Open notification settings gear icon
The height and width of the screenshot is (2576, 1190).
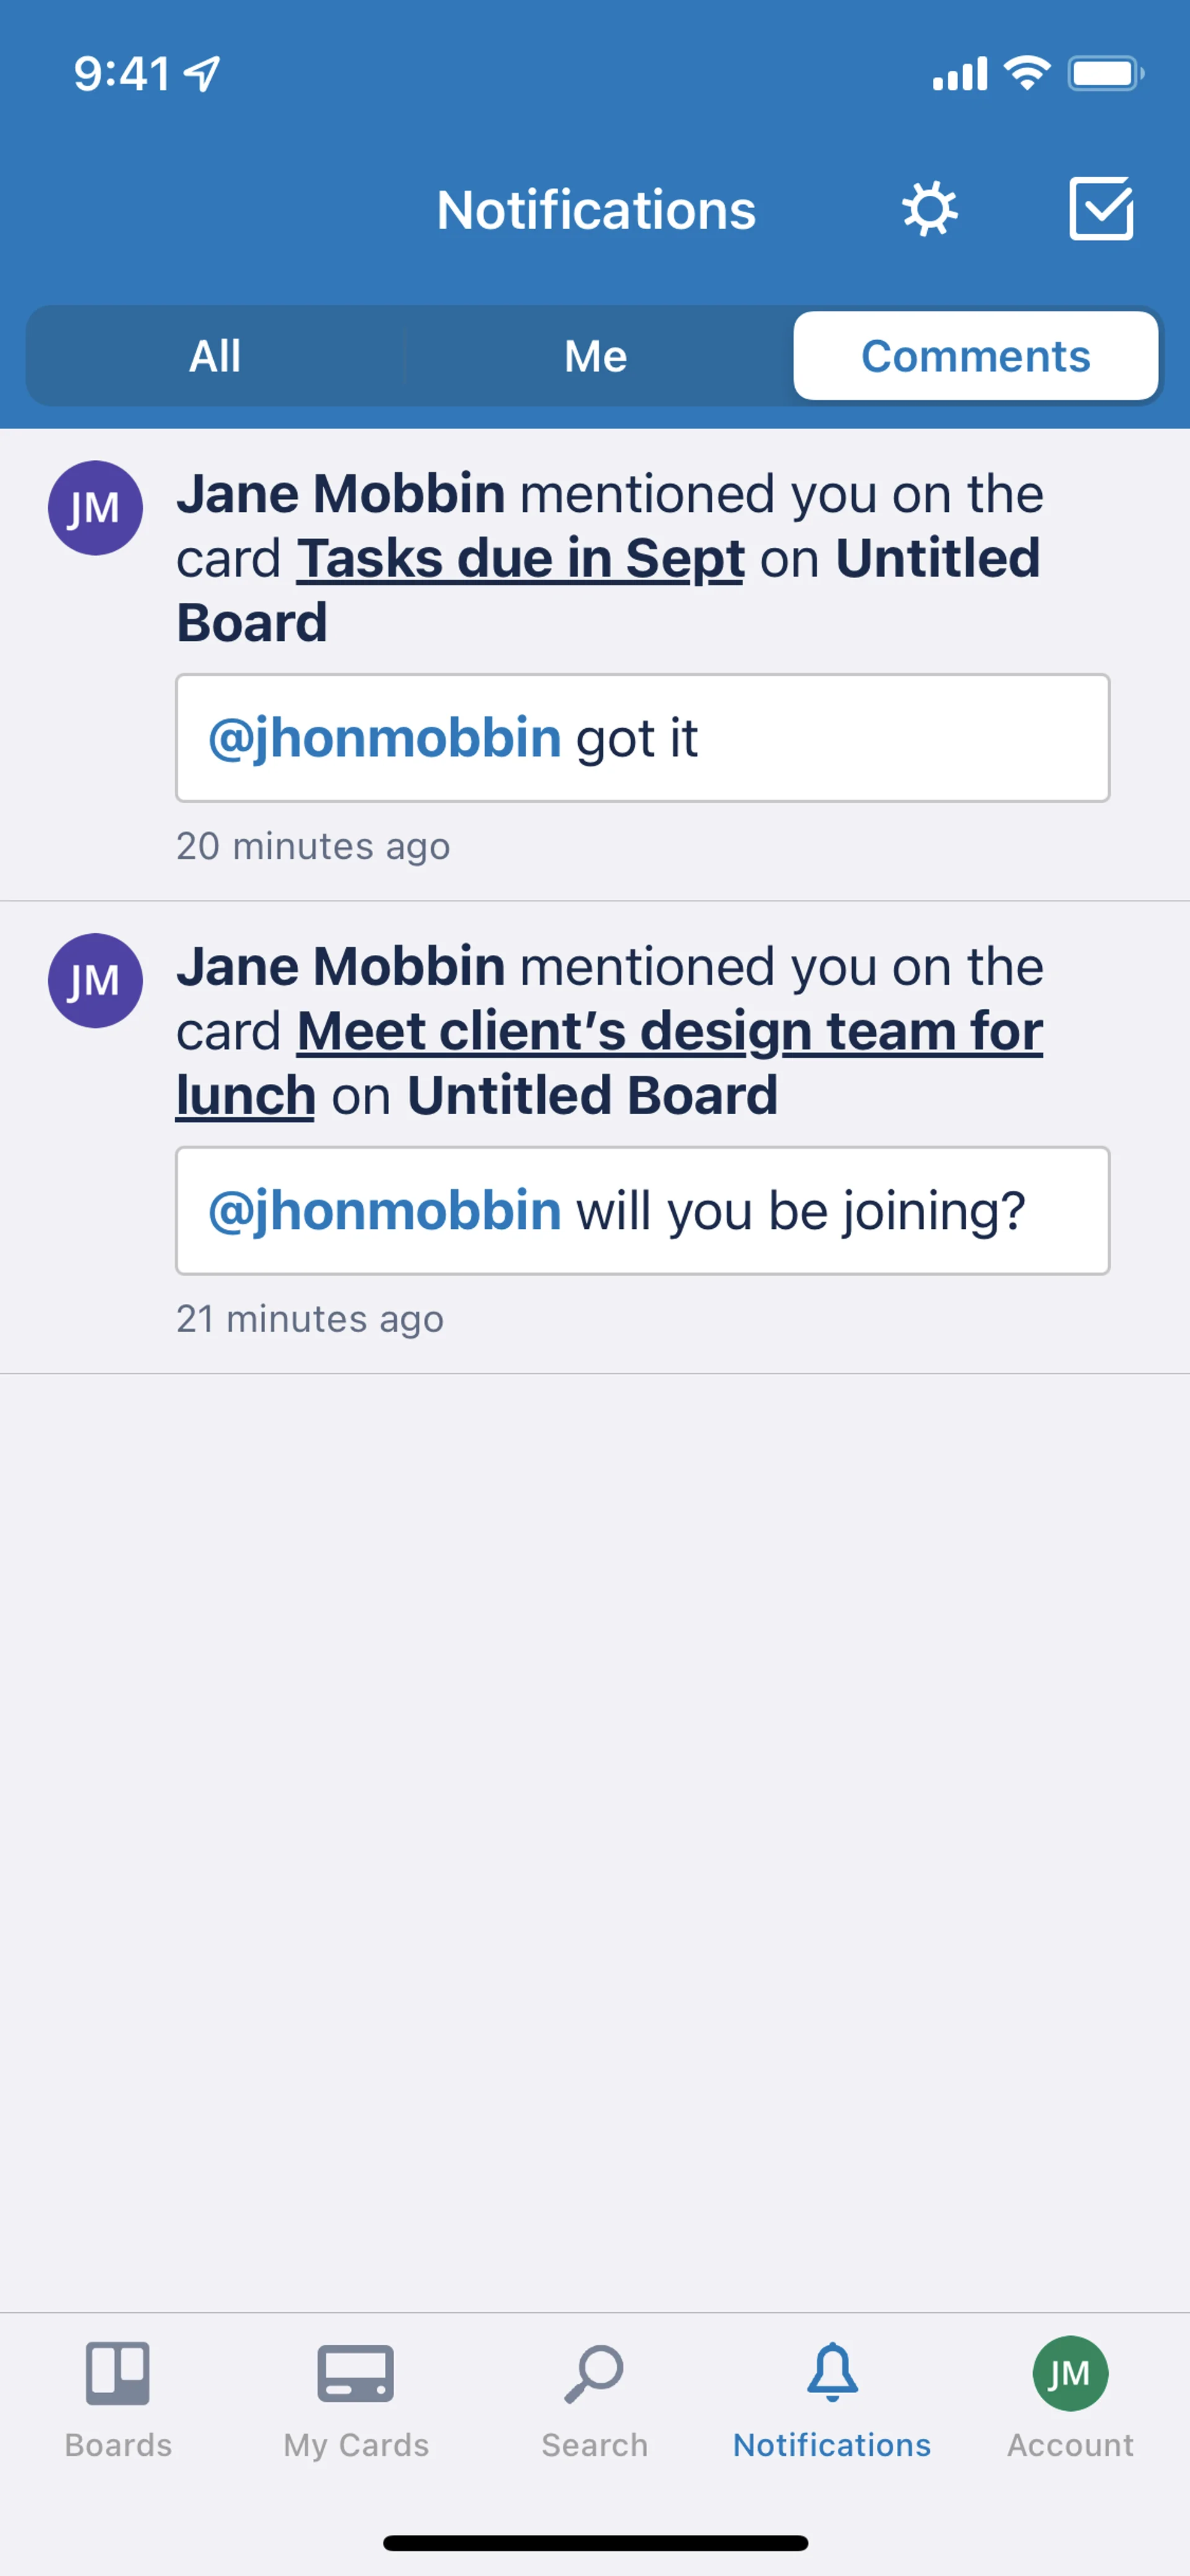click(x=929, y=209)
